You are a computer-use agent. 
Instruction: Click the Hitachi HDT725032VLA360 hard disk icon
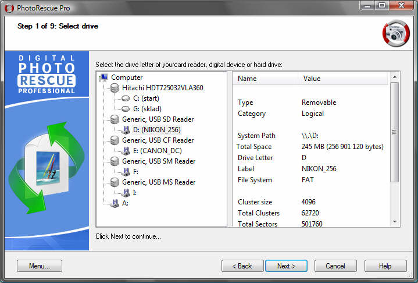click(115, 88)
